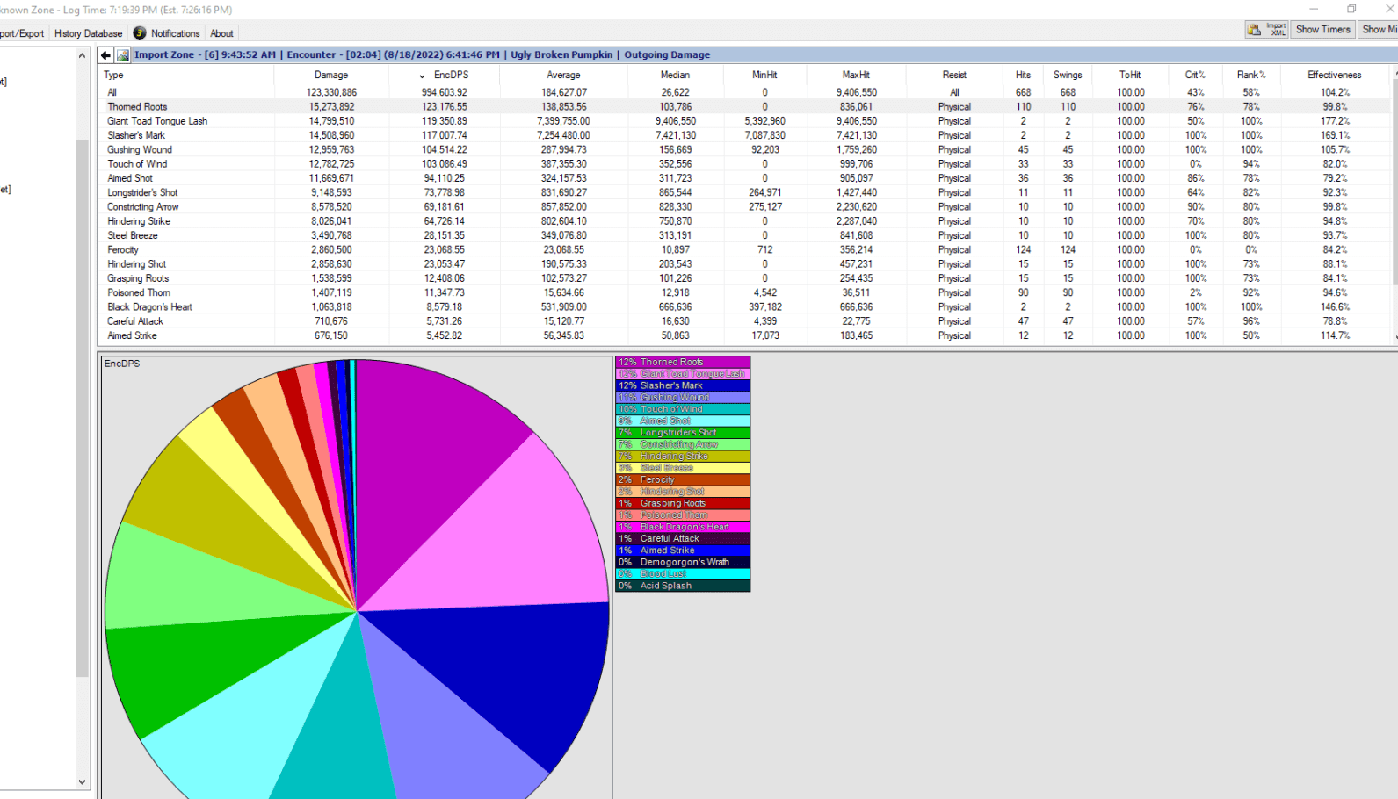Select the 'Aimed Strike' table row
This screenshot has width=1398, height=799.
point(745,335)
